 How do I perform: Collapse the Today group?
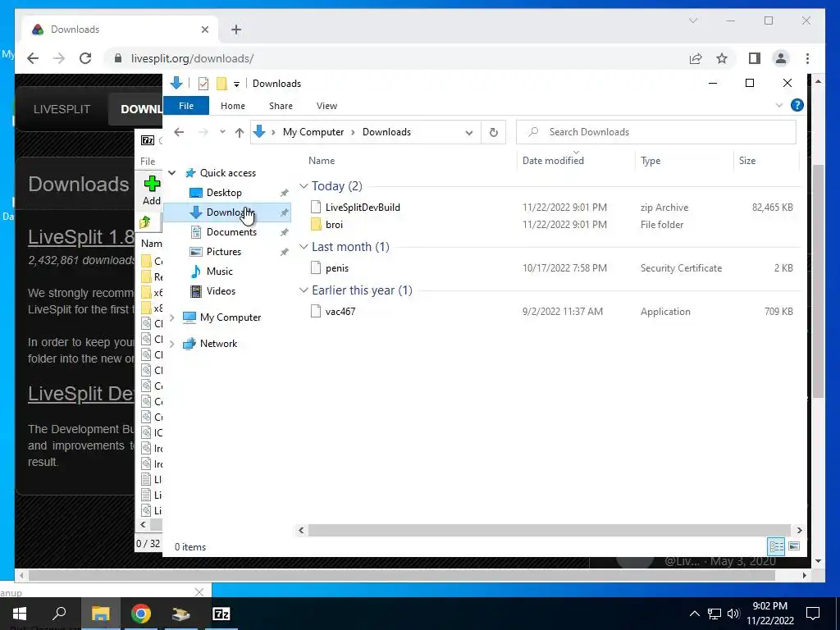304,186
